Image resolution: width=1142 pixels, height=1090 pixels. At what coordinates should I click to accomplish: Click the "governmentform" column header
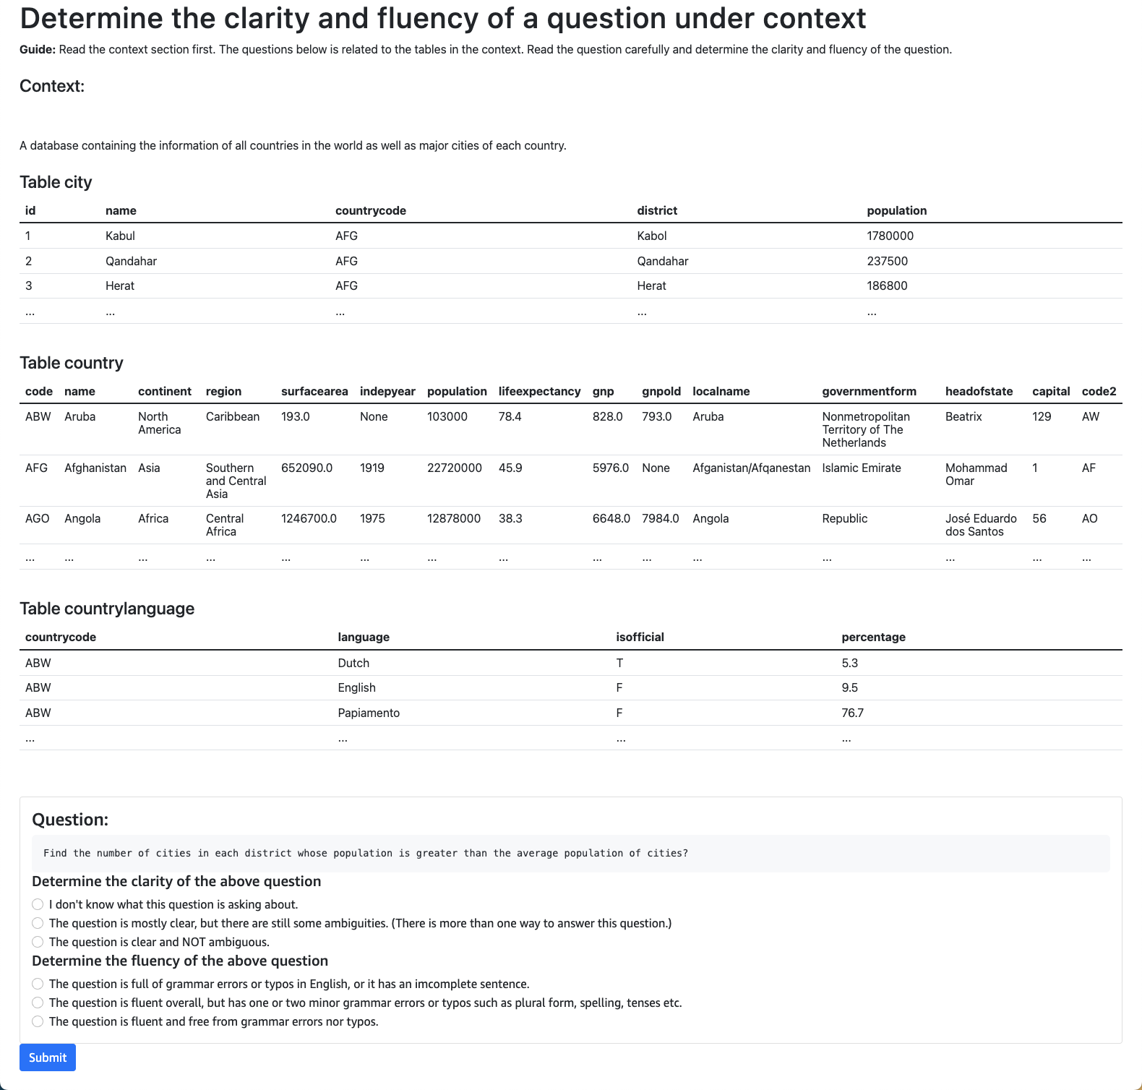869,391
